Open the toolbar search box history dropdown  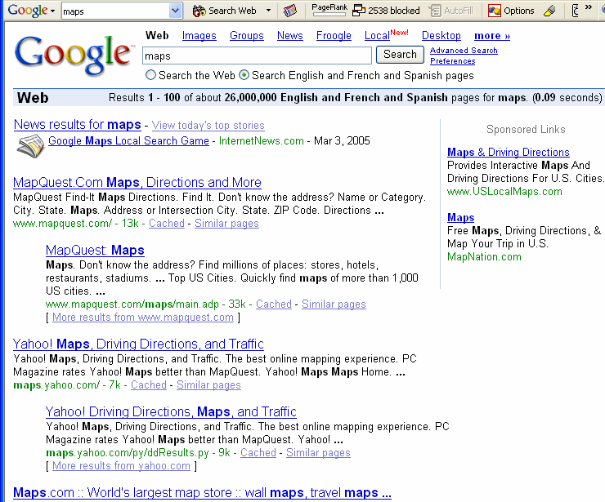point(175,11)
